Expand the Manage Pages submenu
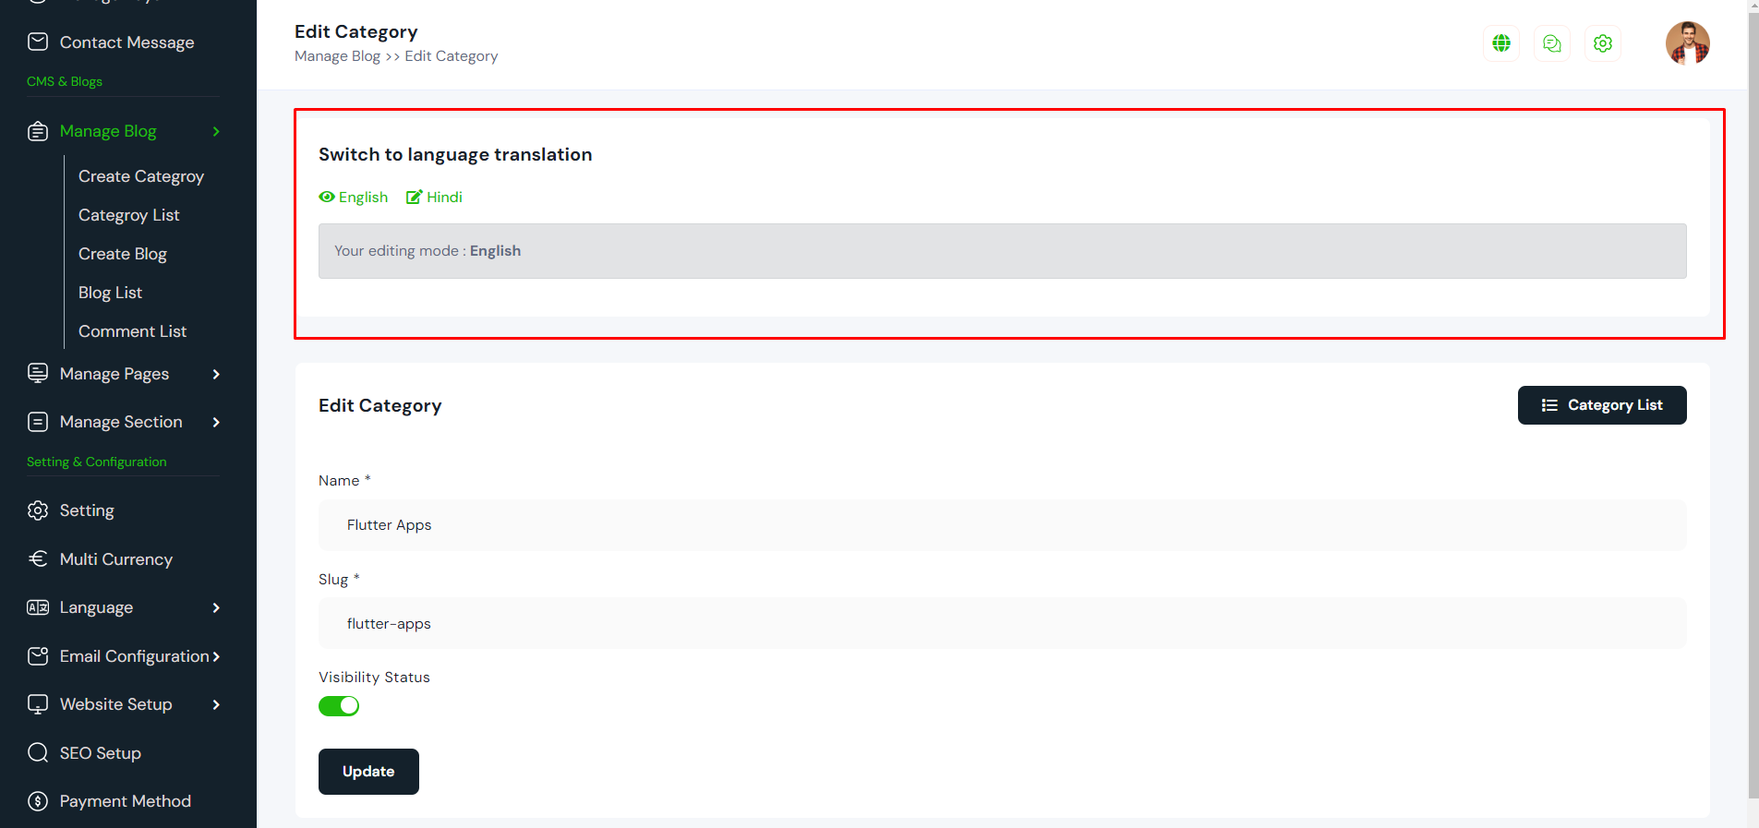This screenshot has height=828, width=1759. point(216,374)
